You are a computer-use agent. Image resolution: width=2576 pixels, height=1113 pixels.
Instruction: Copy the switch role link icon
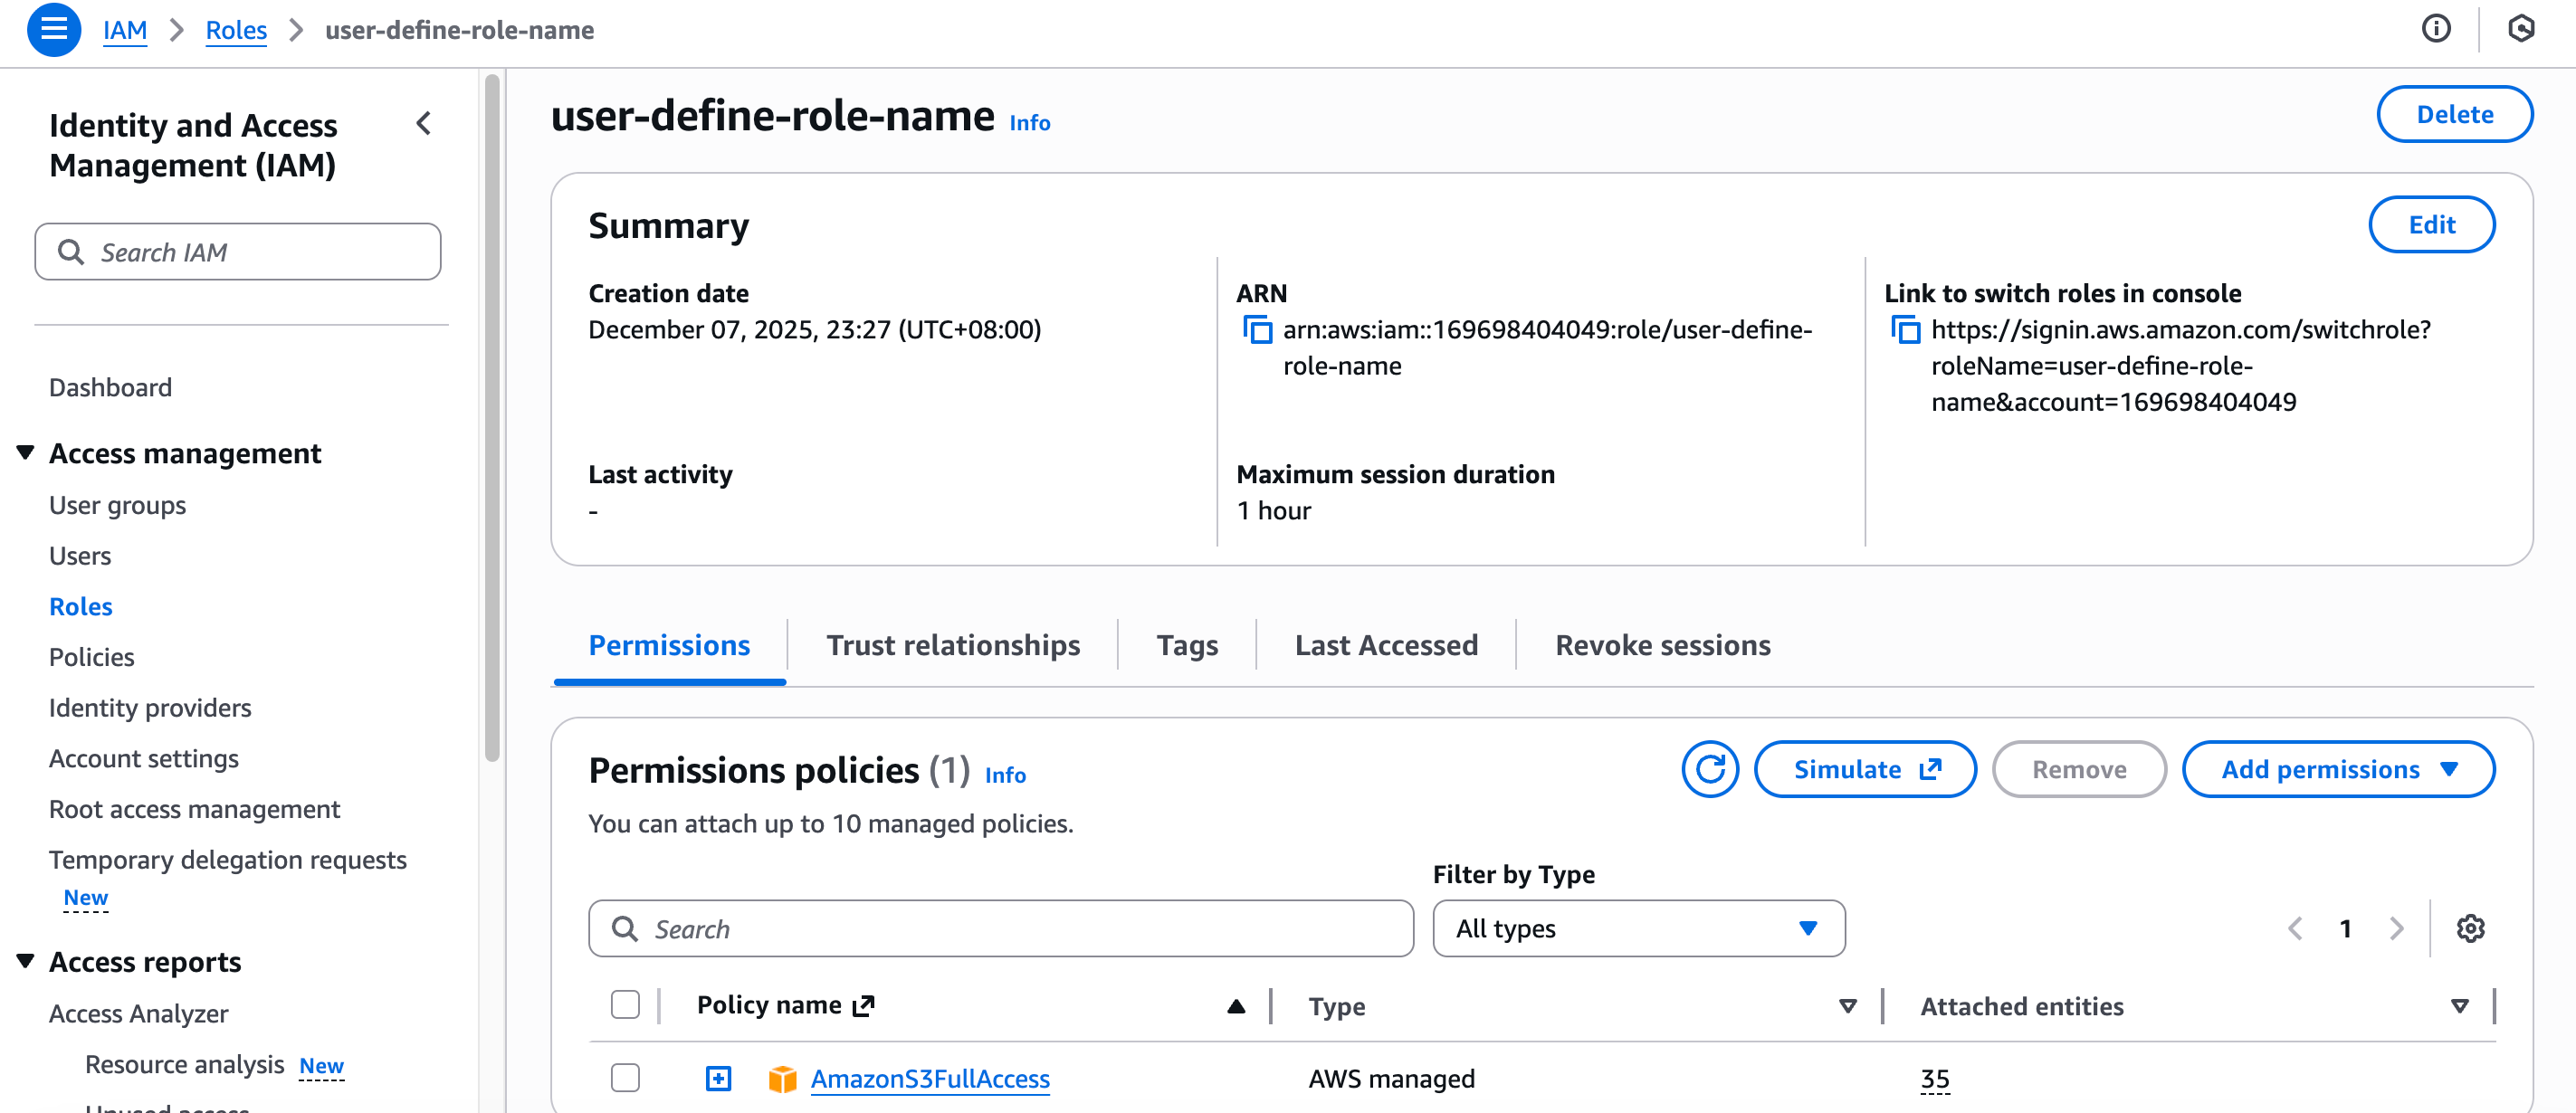(1905, 330)
